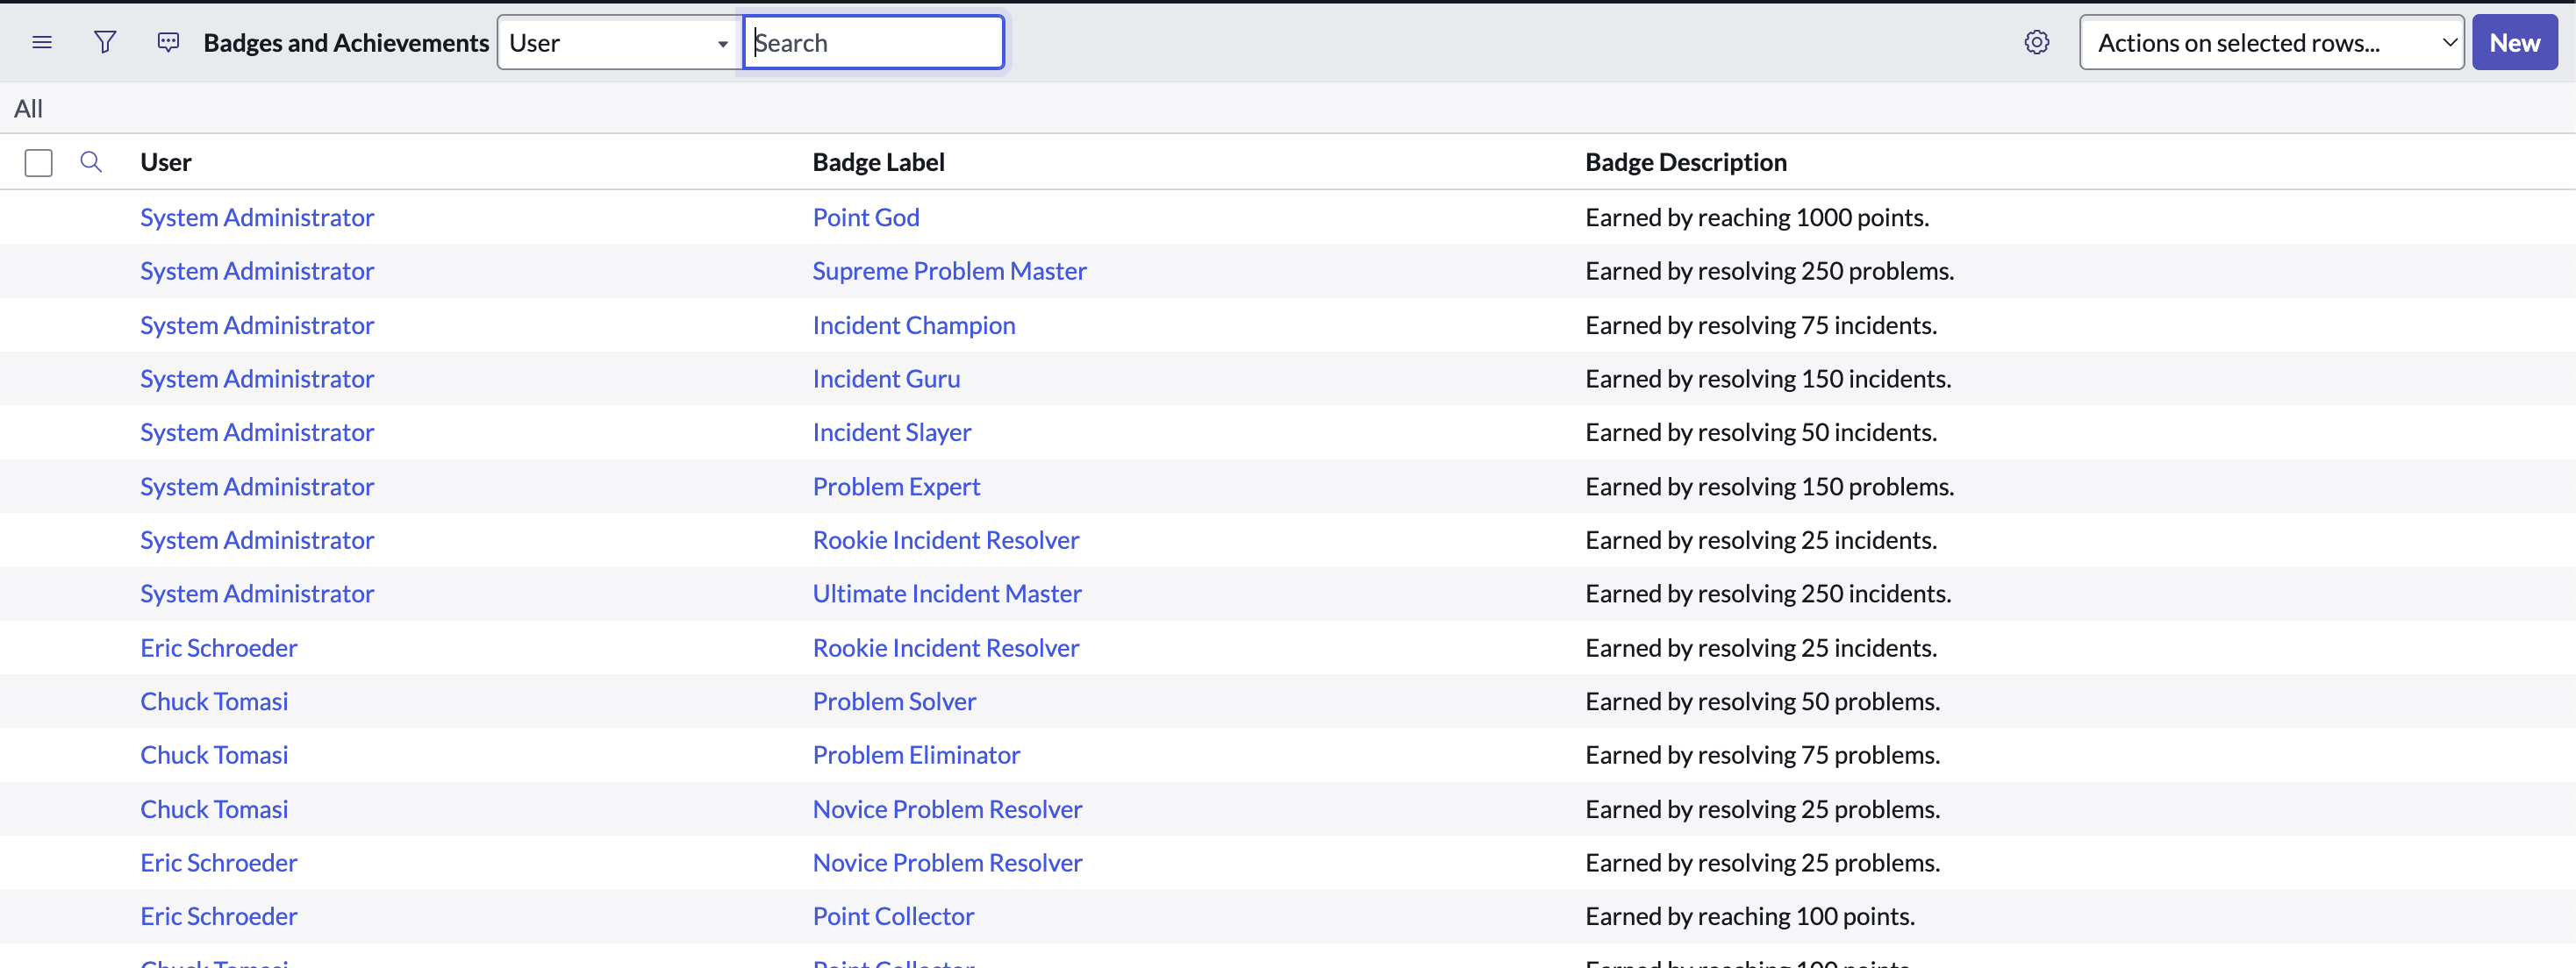Open the list context menu icon
This screenshot has width=2576, height=968.
click(x=167, y=42)
